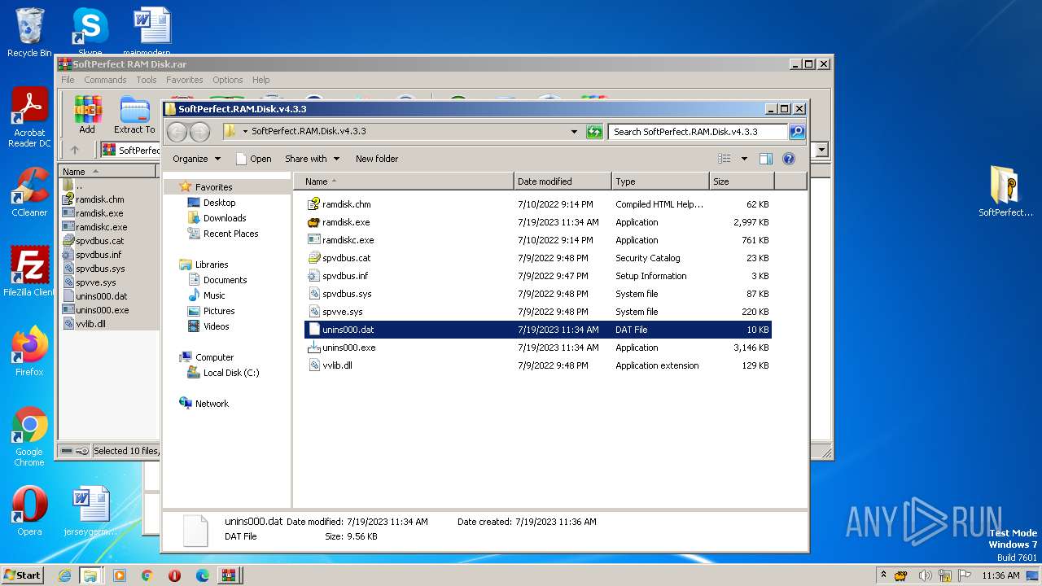Select Documents in navigation pane
This screenshot has height=586, width=1042.
coord(225,280)
